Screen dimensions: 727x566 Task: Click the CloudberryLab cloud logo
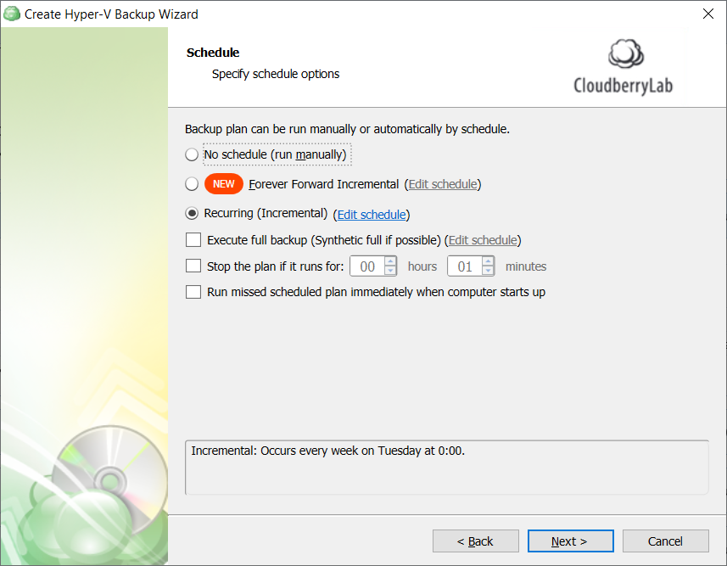click(625, 53)
